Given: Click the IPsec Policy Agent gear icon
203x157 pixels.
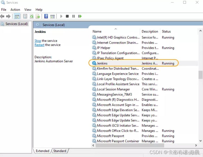Looking at the screenshot, I should [94, 58].
